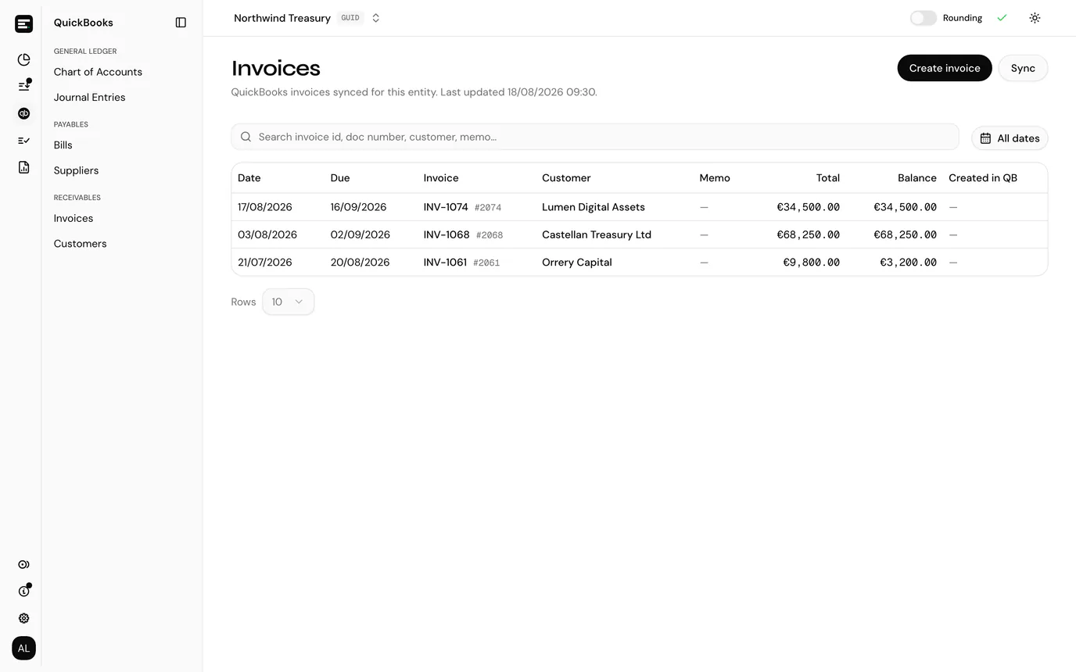Click the app logo in the icon rail
1076x672 pixels.
point(23,23)
